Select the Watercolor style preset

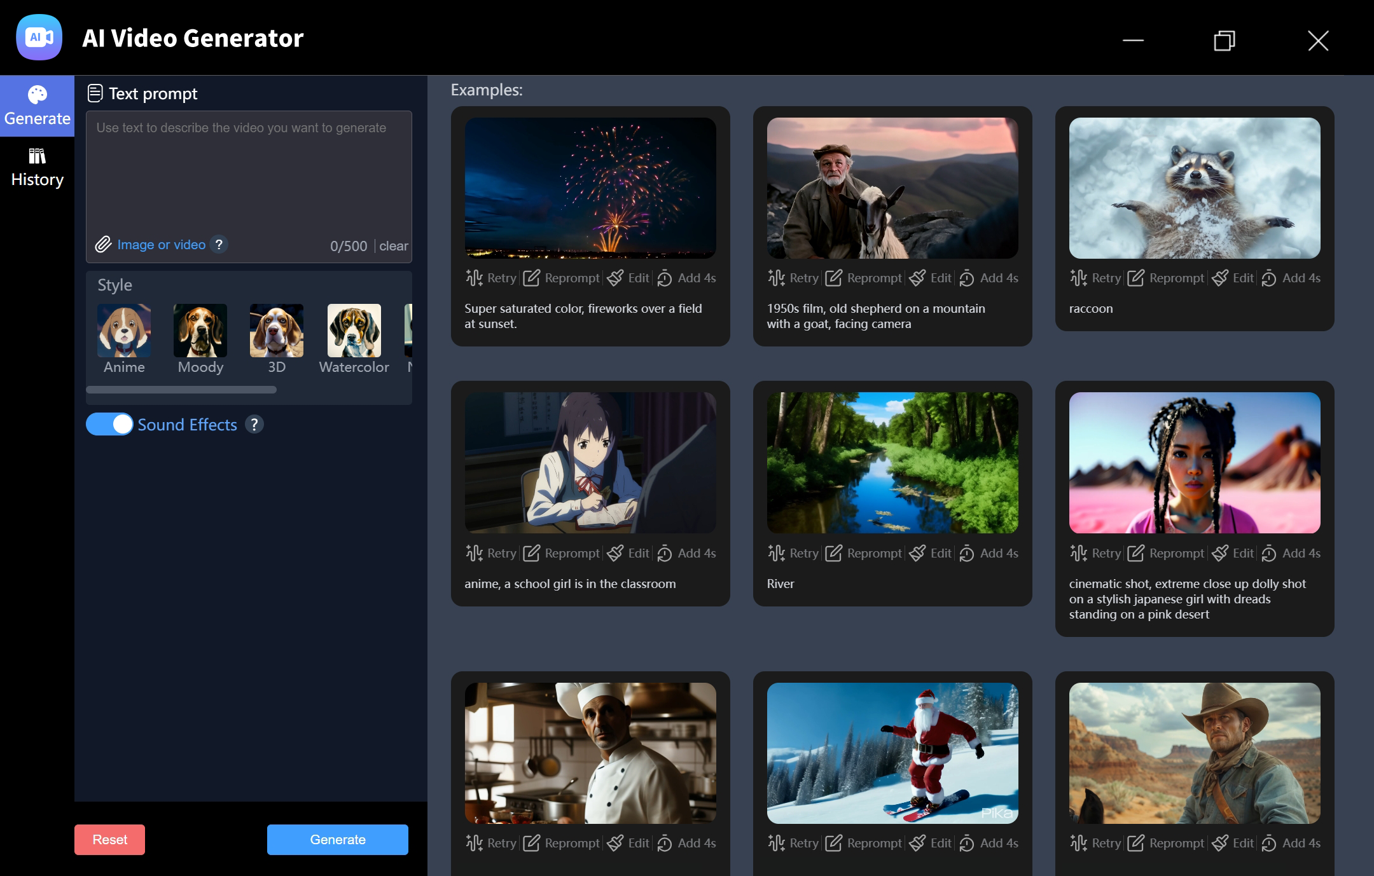click(x=354, y=331)
